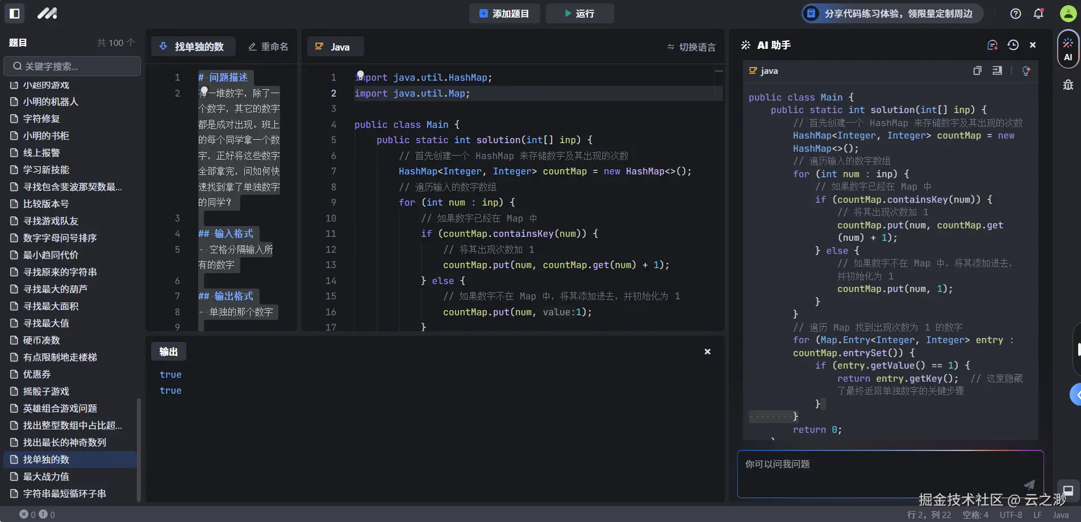Open the UTF-8 encoding selector
This screenshot has height=522, width=1081.
click(1011, 515)
